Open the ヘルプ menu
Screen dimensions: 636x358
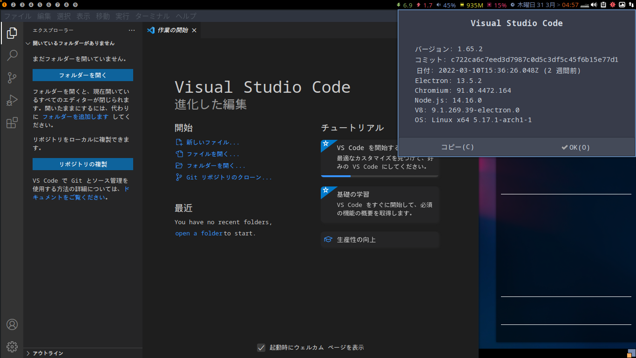point(186,16)
